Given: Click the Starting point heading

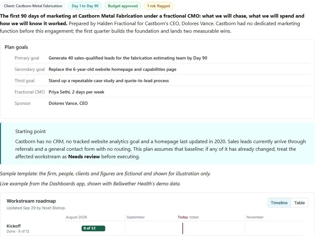Looking at the screenshot, I should coord(31,132).
